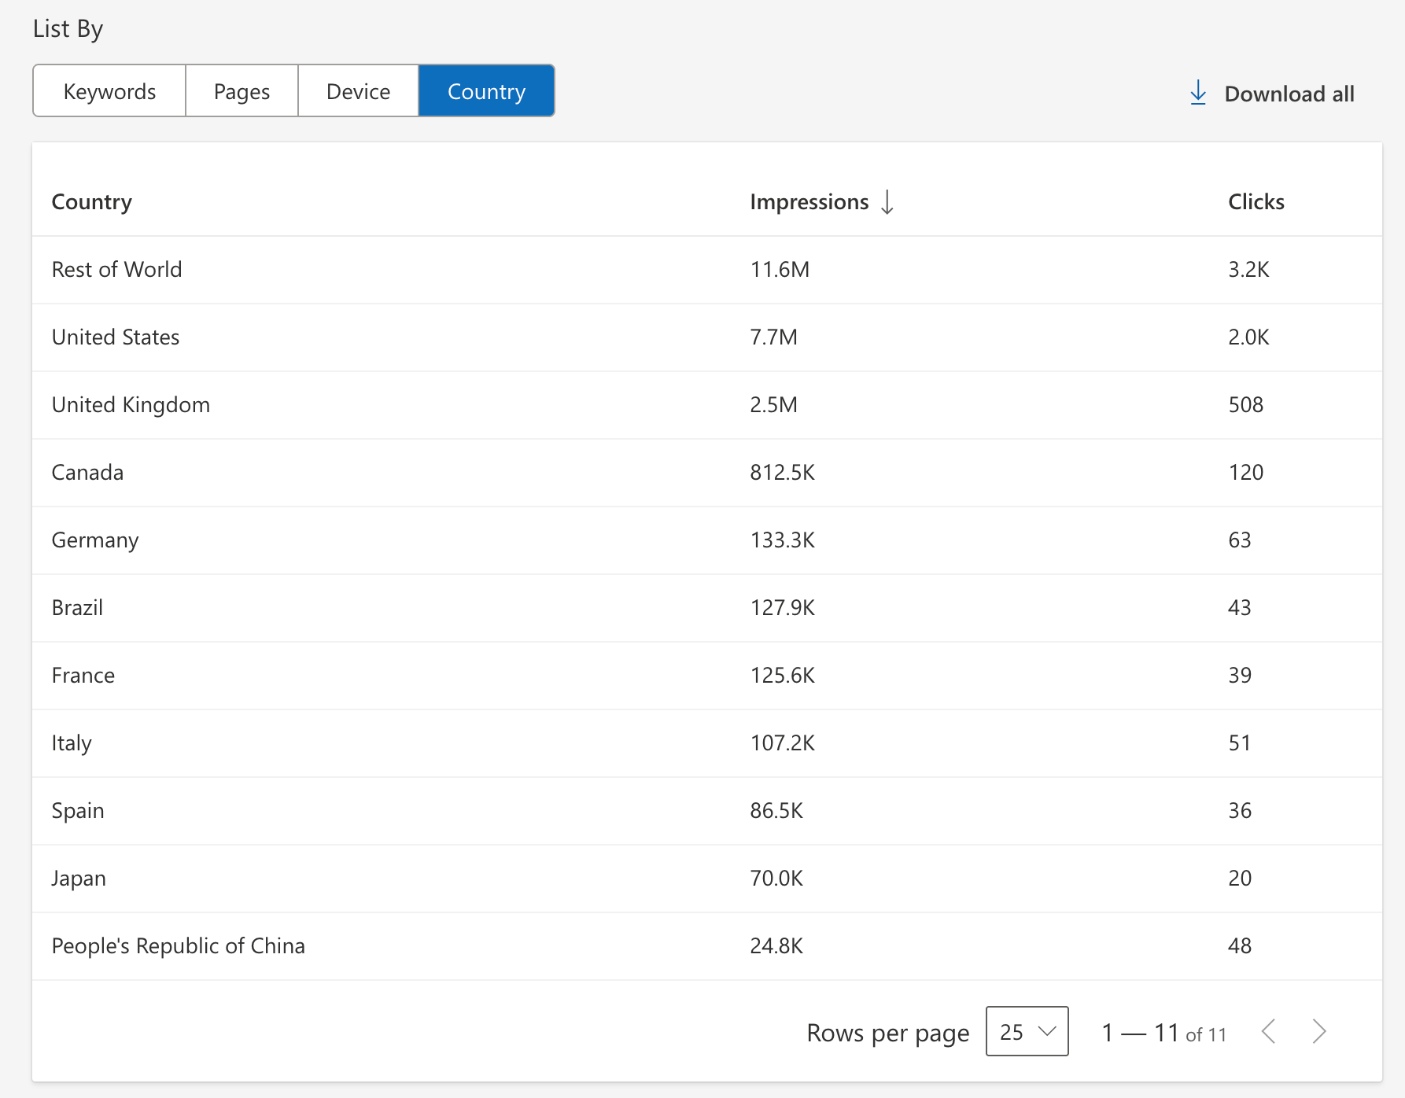Expand the page size selector showing 25
The width and height of the screenshot is (1405, 1098).
click(x=1027, y=1032)
